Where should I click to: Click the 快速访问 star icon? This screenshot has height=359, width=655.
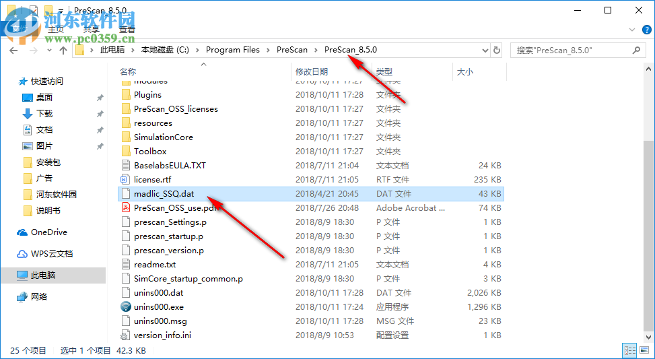23,81
